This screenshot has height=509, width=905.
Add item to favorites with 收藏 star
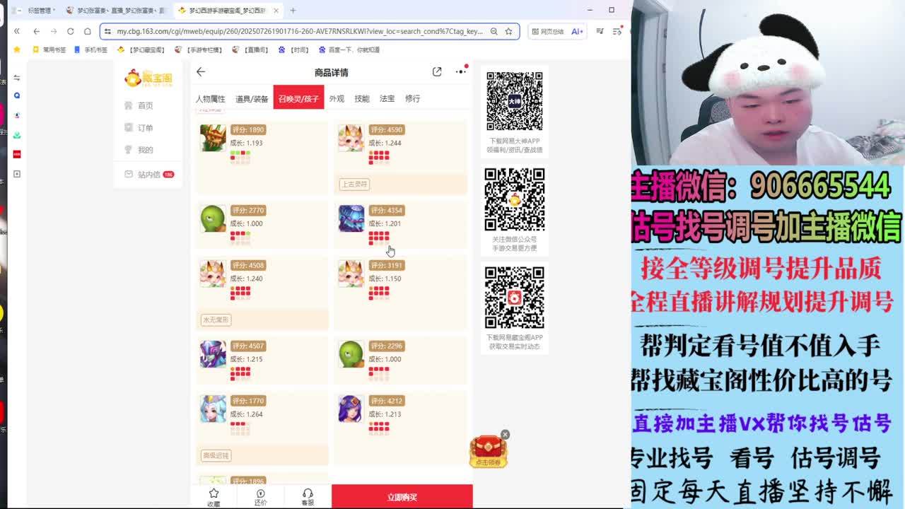point(214,496)
